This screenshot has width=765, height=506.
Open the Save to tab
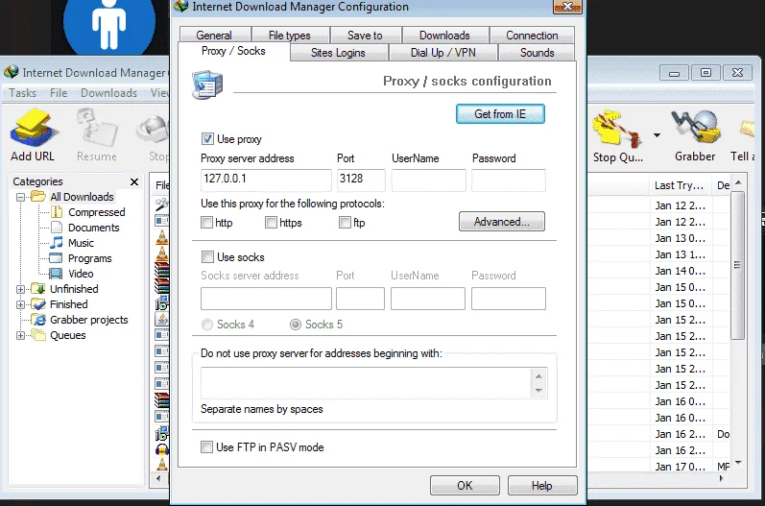coord(365,36)
